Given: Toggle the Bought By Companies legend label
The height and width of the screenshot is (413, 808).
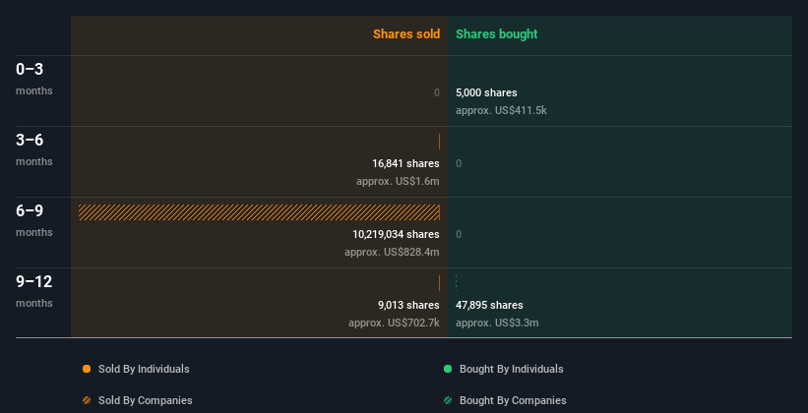Looking at the screenshot, I should pos(513,400).
